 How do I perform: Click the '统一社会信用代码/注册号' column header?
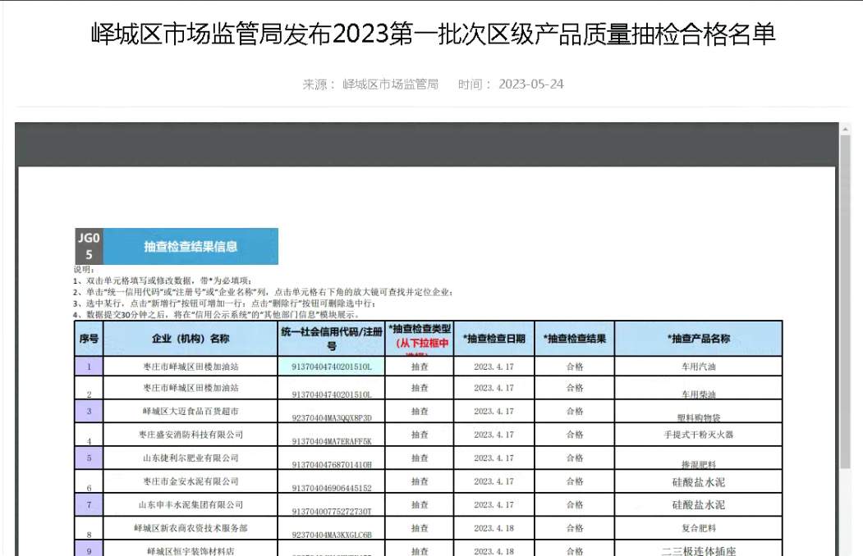[x=332, y=339]
